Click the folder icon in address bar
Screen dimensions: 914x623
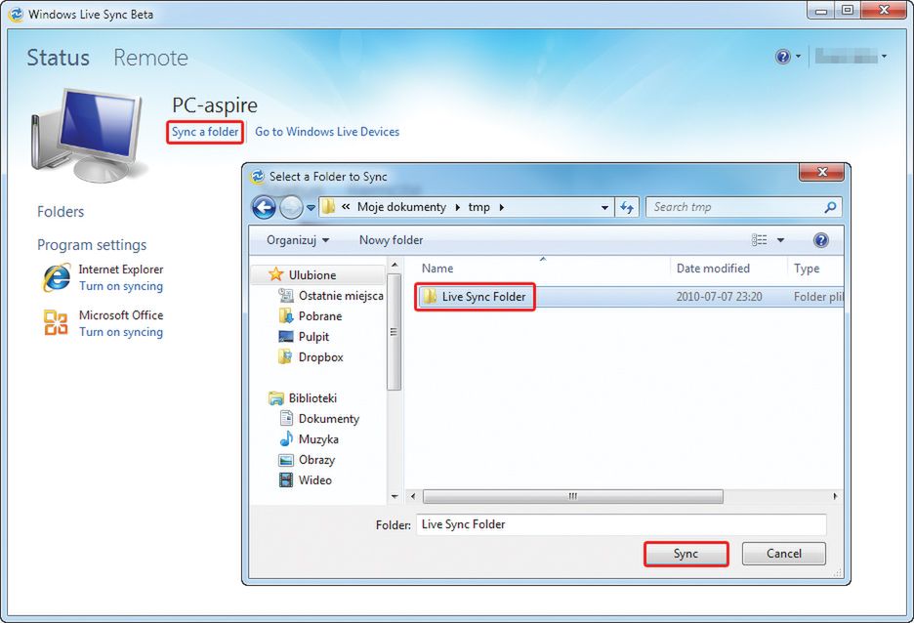click(329, 207)
